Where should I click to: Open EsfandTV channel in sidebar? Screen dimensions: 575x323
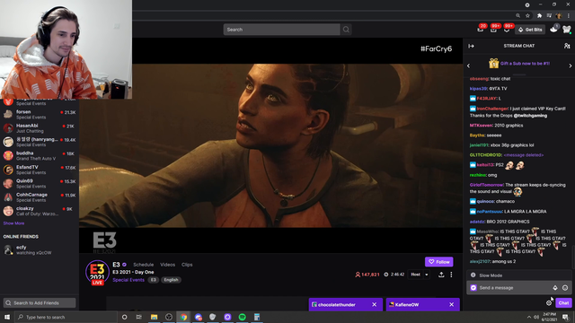pyautogui.click(x=40, y=170)
